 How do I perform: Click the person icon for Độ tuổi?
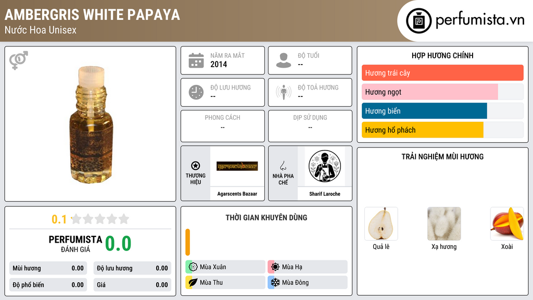[x=284, y=60]
